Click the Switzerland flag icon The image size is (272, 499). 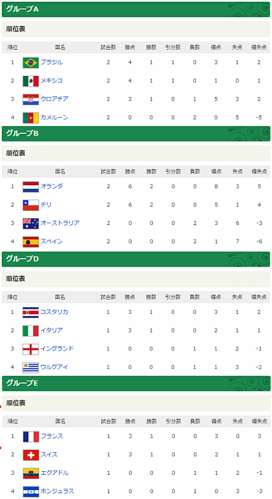31,455
